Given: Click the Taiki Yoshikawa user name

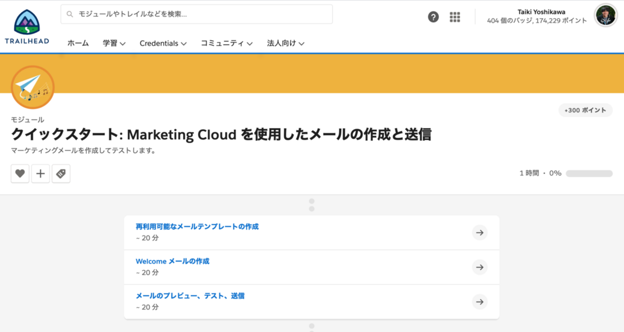Looking at the screenshot, I should click(x=541, y=12).
